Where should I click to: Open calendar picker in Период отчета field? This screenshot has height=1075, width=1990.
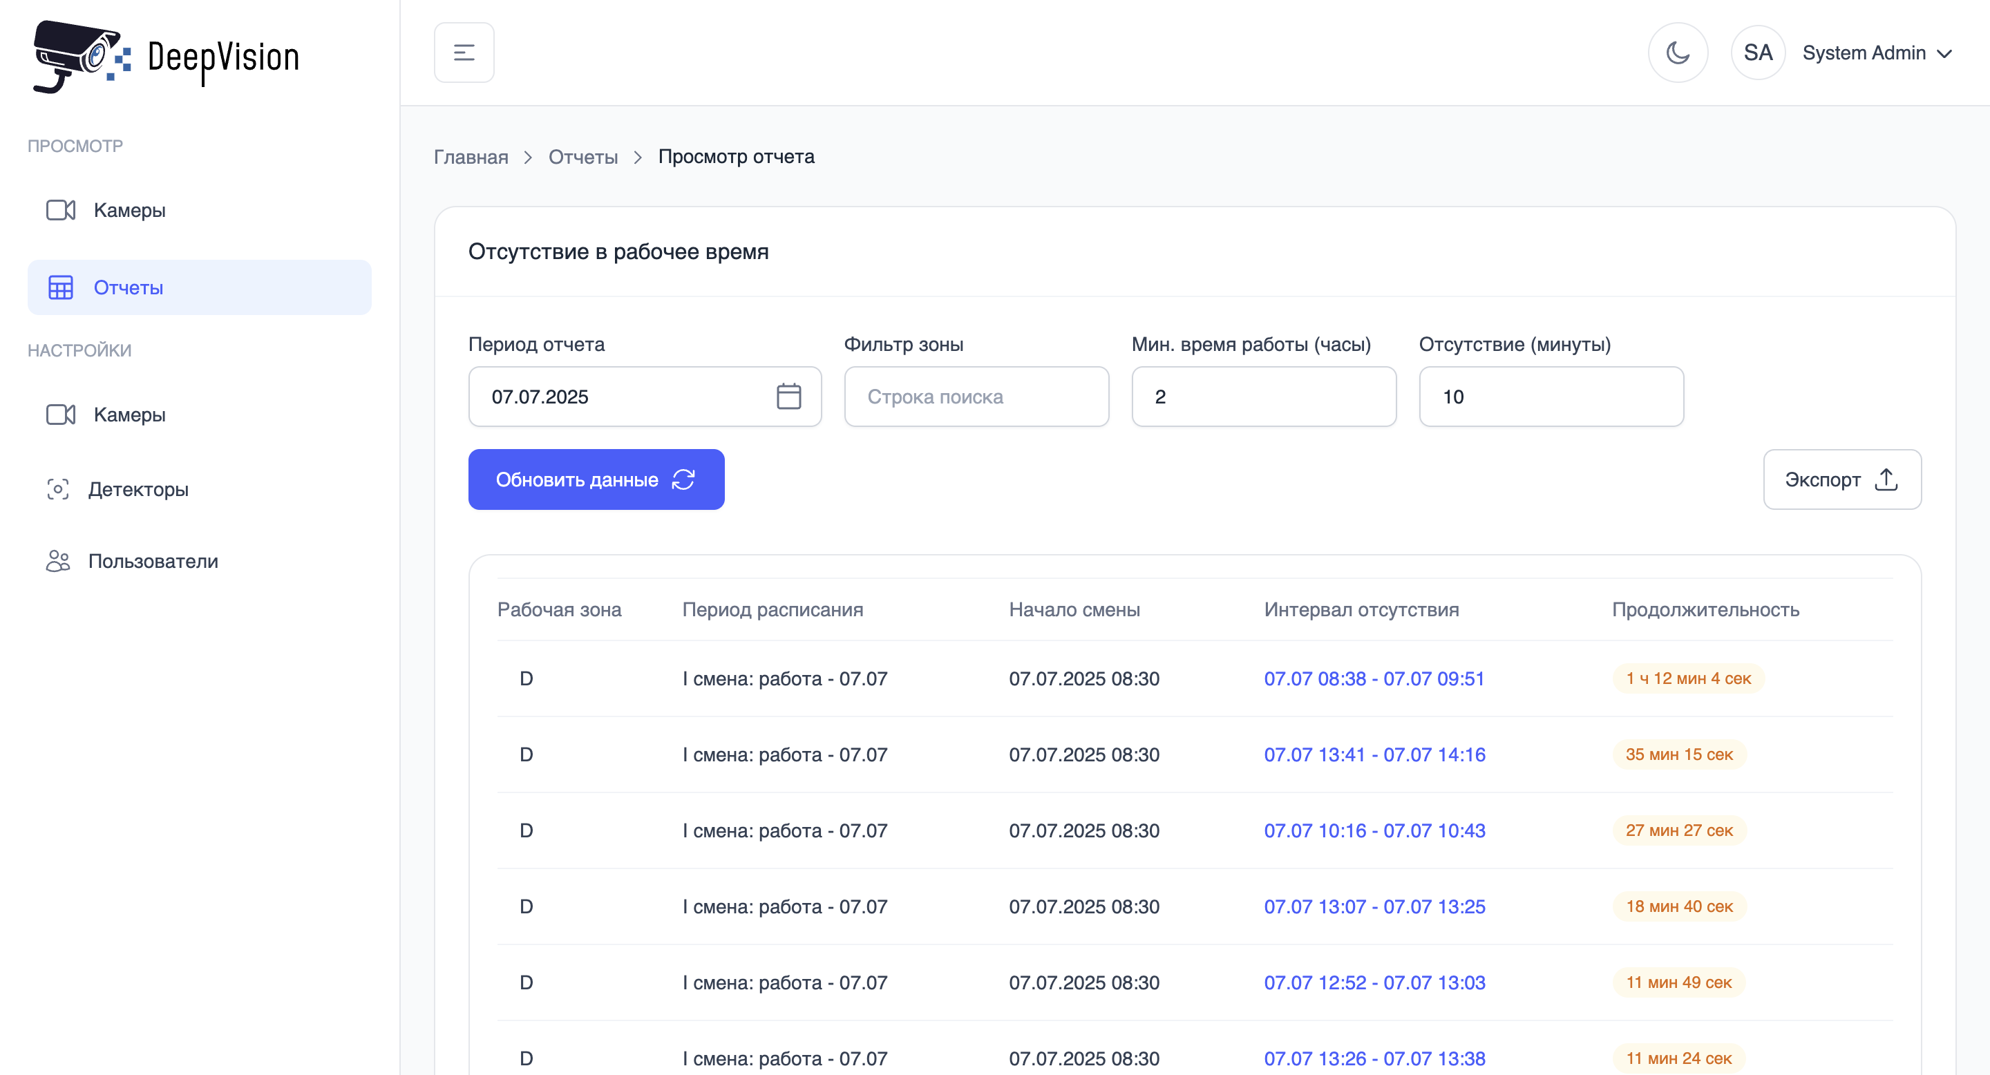click(x=788, y=396)
